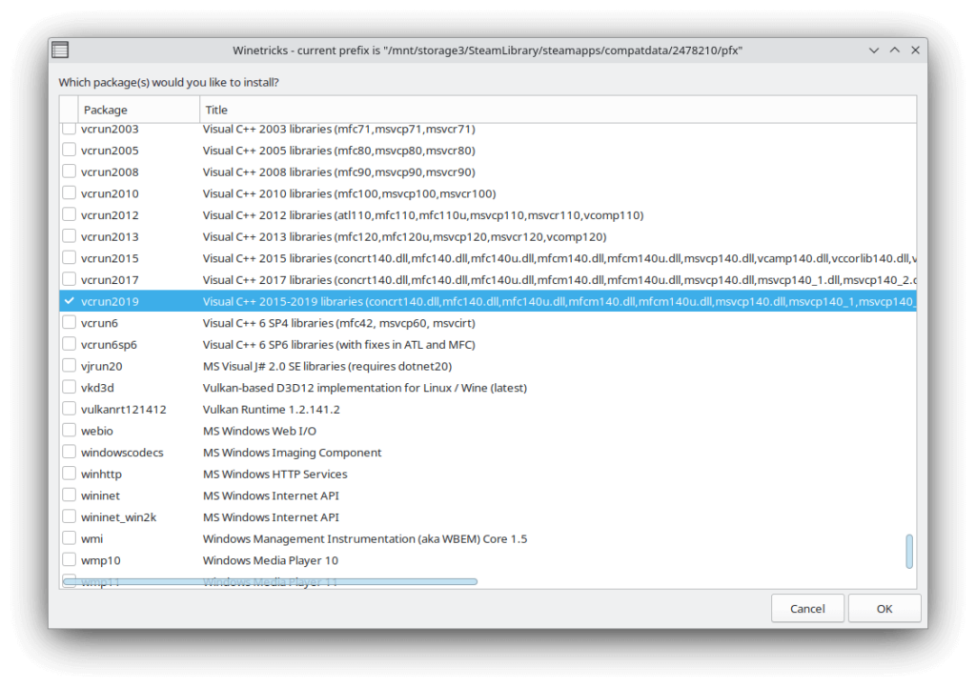Maximize the Winetricks window
Viewport: 976px width, 687px height.
pyautogui.click(x=894, y=51)
